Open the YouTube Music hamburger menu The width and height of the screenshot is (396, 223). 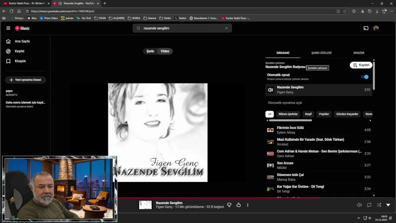pos(8,28)
